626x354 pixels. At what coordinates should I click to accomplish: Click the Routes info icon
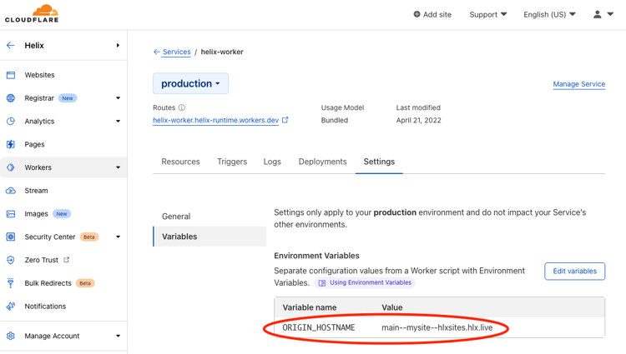[182, 107]
